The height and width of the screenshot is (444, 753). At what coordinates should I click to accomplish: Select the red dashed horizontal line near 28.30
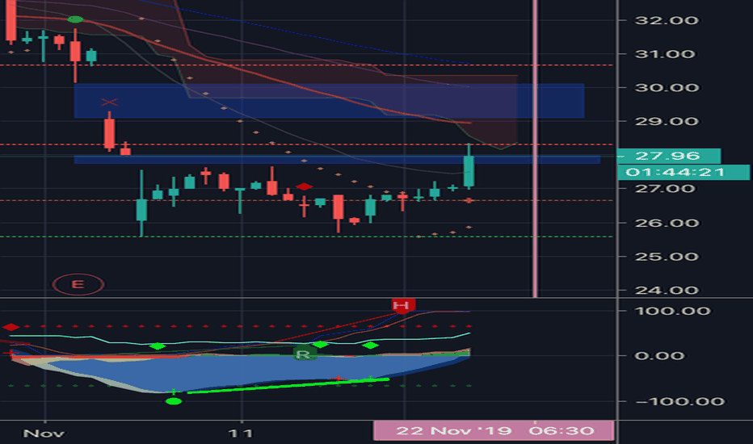pyautogui.click(x=307, y=145)
